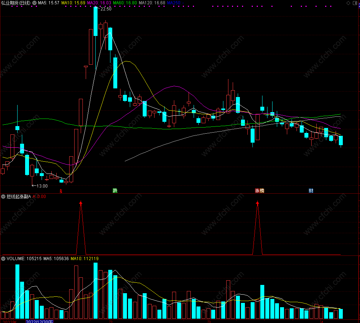Screen dimensions: 360x323
Task: Click the tallest cyan candle at 22.50
Action: point(95,22)
